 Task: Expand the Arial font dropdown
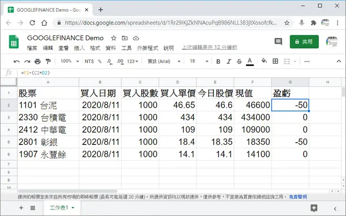click(x=164, y=61)
